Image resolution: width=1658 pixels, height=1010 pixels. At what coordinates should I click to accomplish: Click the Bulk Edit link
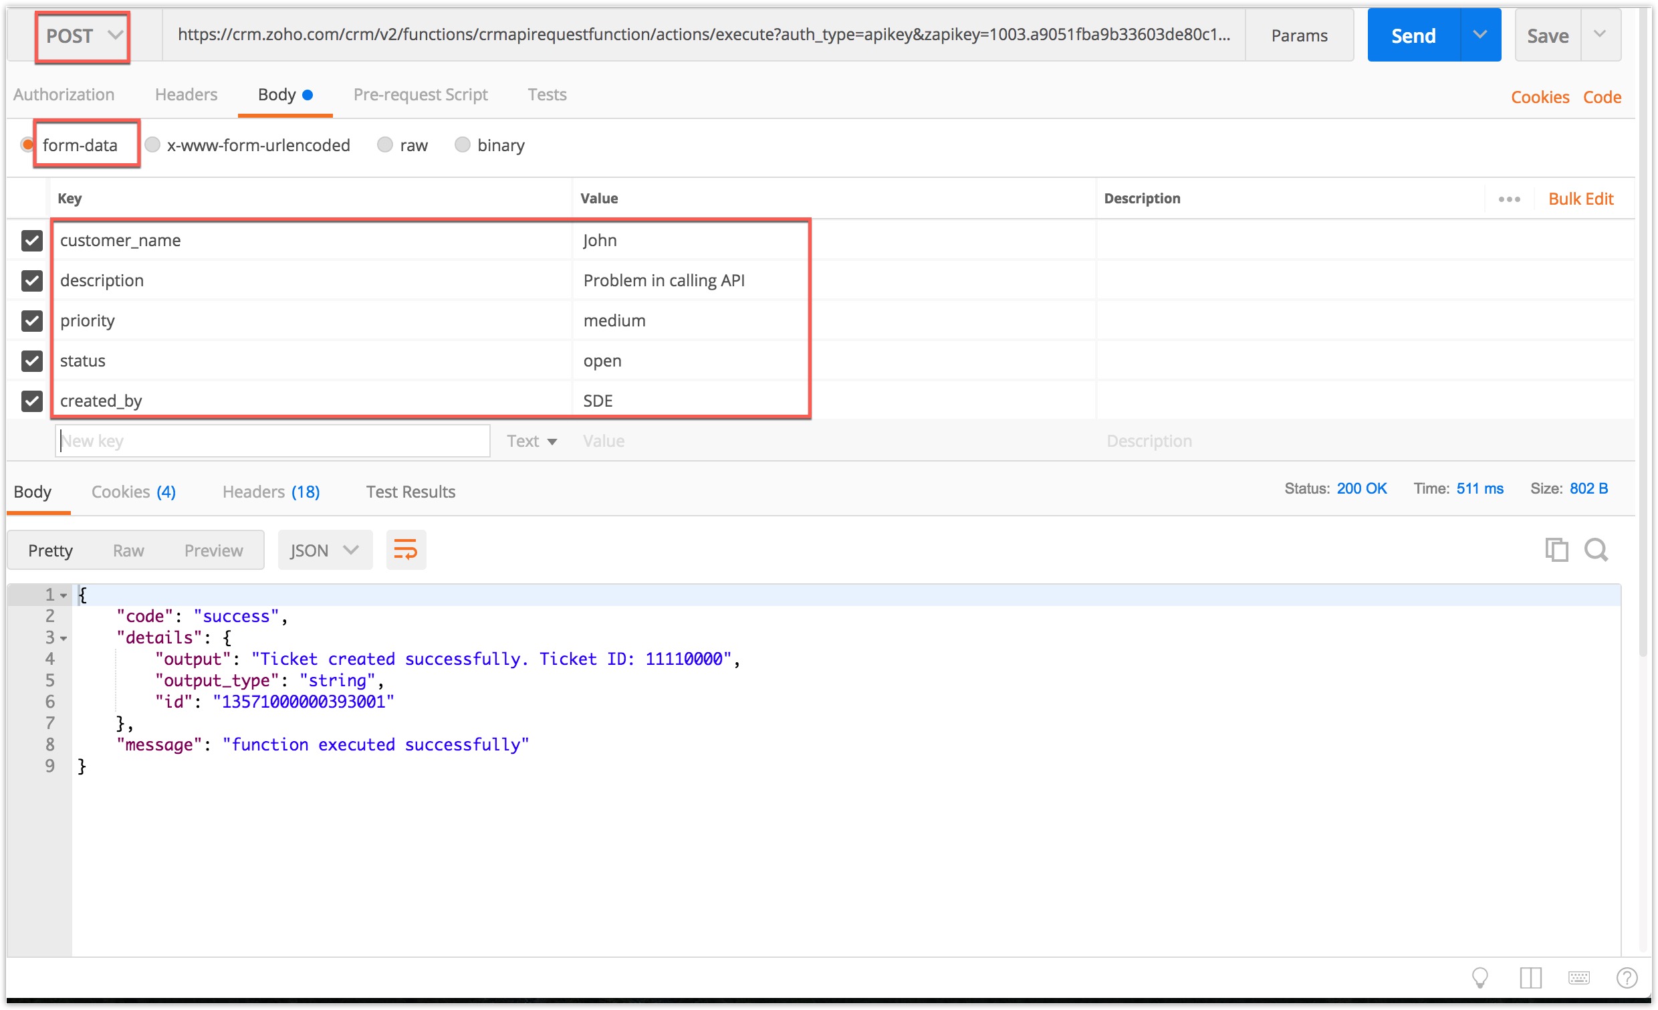[1580, 199]
